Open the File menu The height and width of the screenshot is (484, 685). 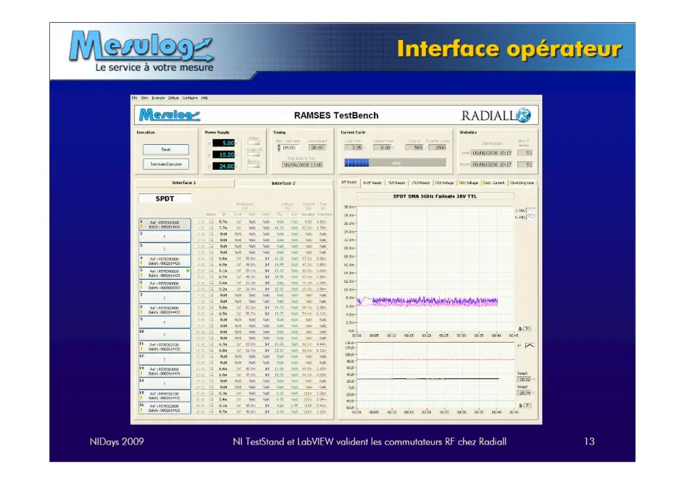click(135, 98)
